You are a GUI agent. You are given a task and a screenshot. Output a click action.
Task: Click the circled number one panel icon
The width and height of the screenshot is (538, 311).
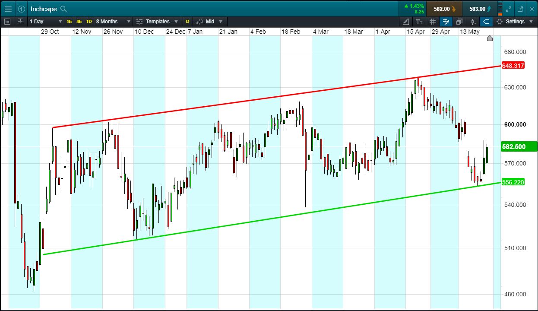22,9
